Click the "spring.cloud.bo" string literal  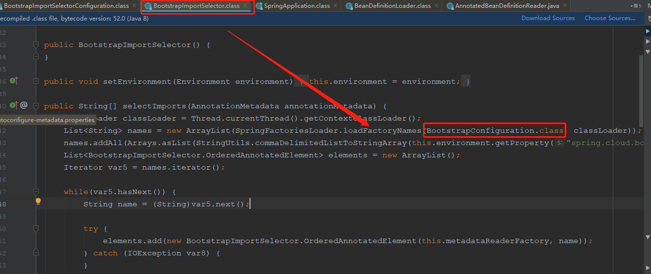click(x=604, y=143)
